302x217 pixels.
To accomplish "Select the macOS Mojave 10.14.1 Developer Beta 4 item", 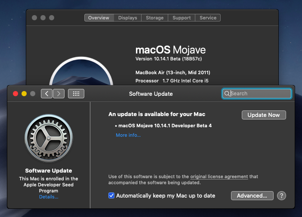I will pos(163,126).
